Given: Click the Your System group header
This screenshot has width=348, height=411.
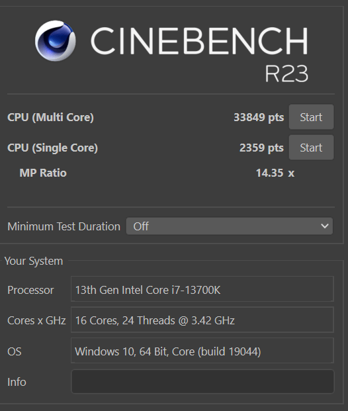Looking at the screenshot, I should coord(34,261).
